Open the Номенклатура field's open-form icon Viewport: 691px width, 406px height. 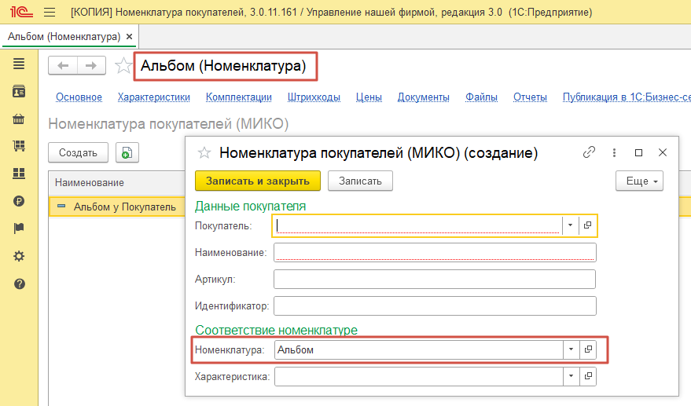[x=588, y=349]
